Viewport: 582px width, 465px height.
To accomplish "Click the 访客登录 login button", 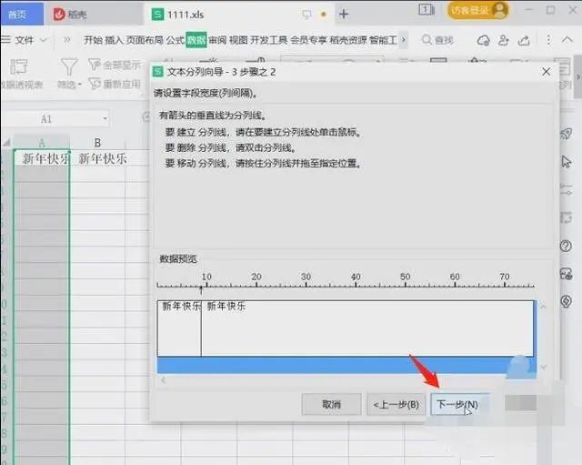I will click(474, 10).
